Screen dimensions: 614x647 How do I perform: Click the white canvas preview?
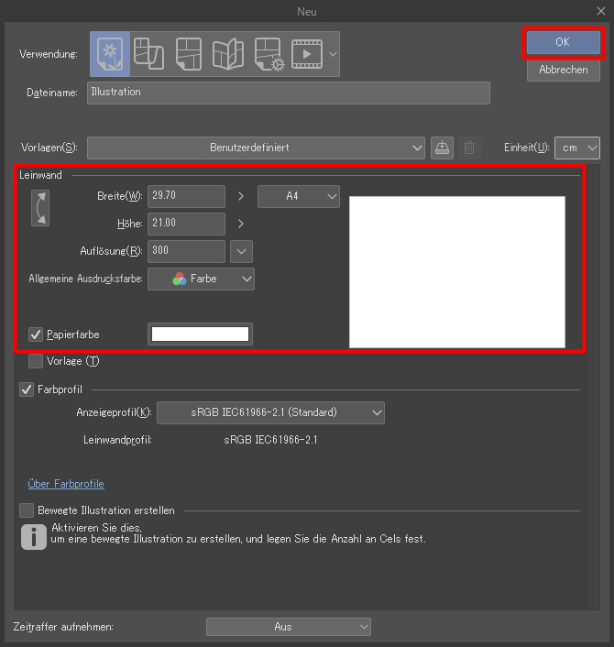point(457,272)
